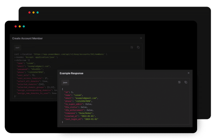Click the --header 'Accept: application/json' line

coord(36,57)
